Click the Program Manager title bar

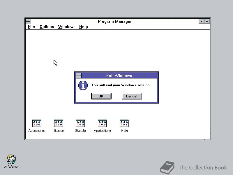pos(115,21)
